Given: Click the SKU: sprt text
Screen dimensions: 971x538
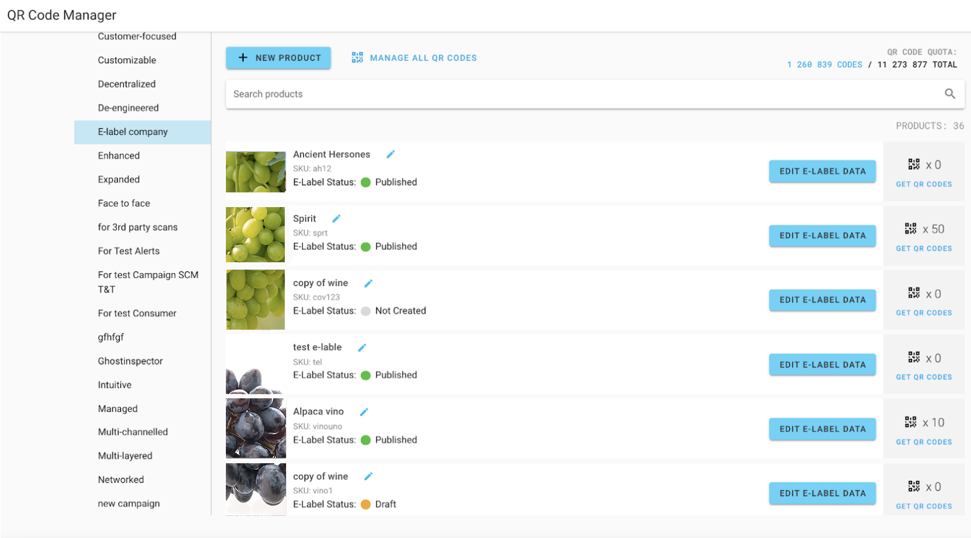Looking at the screenshot, I should click(310, 233).
